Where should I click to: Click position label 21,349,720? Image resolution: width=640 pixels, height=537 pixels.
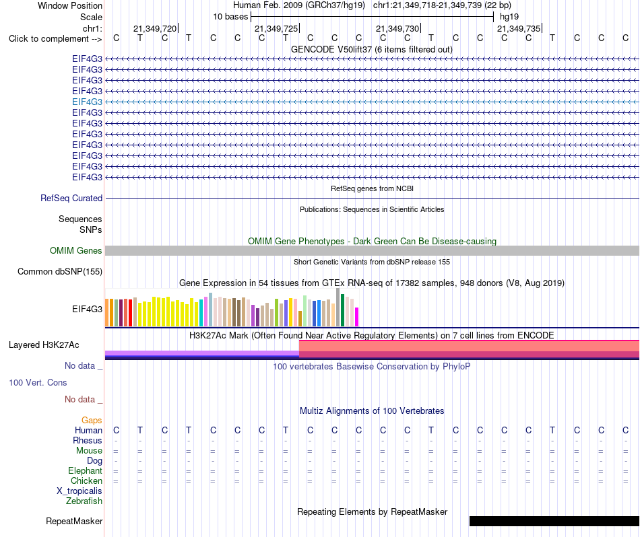[155, 28]
